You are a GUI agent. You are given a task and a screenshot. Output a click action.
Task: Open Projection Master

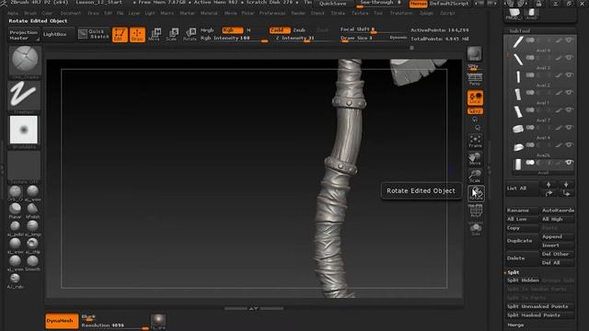click(x=24, y=35)
